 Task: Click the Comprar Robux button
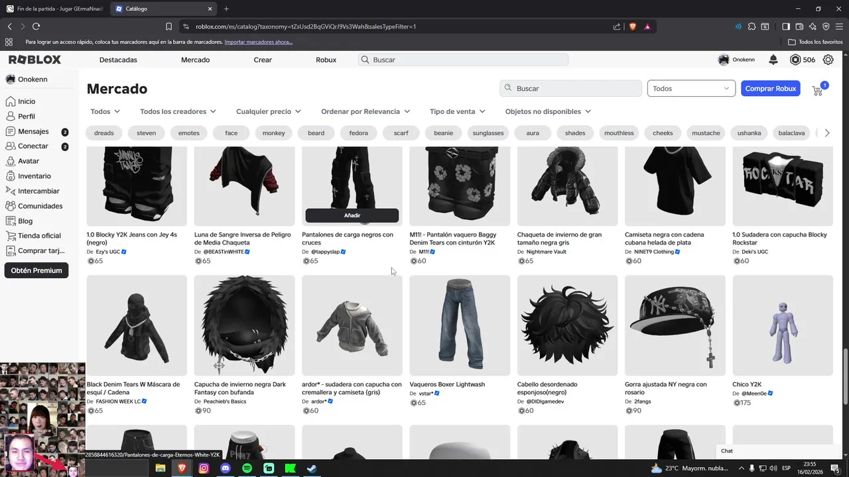tap(771, 88)
